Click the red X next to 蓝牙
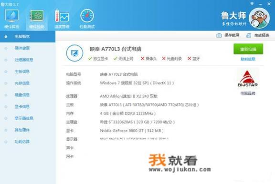 (x=189, y=59)
